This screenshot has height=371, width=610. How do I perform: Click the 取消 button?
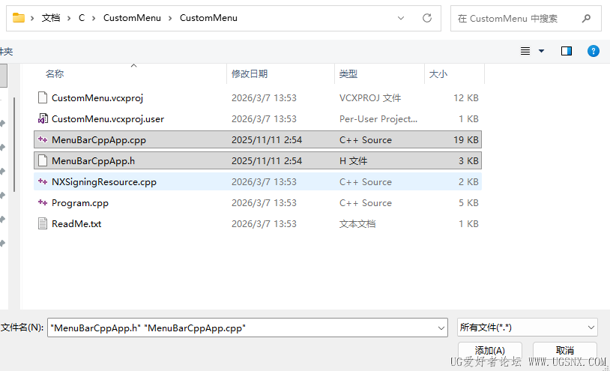click(565, 351)
